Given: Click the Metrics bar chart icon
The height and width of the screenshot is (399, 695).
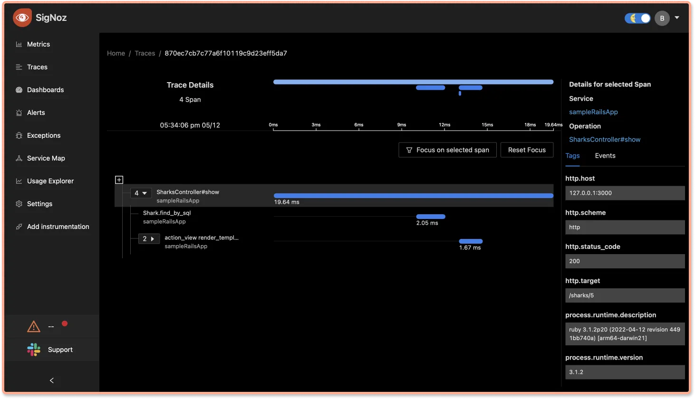Looking at the screenshot, I should tap(19, 44).
